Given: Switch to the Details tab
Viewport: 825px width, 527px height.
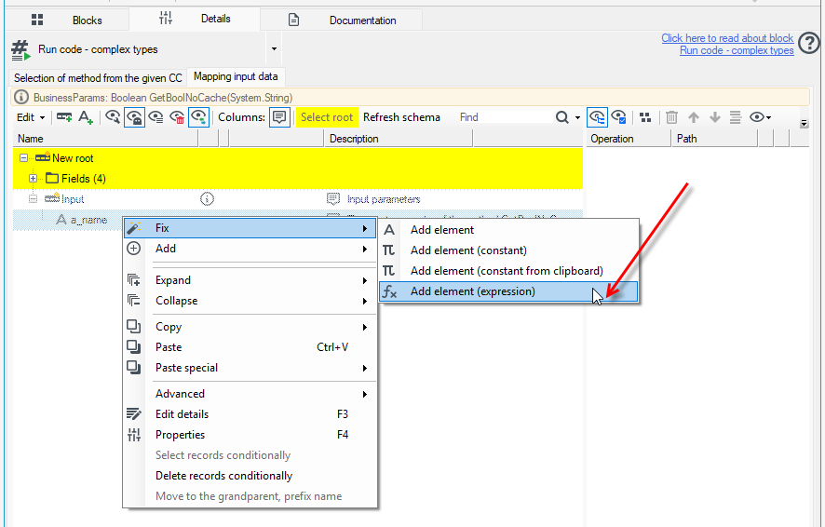Looking at the screenshot, I should point(195,19).
